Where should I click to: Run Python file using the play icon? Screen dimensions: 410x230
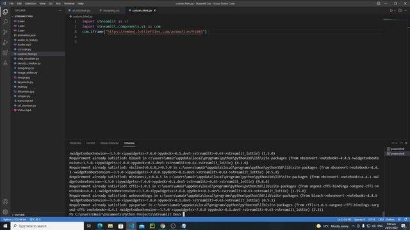point(391,10)
